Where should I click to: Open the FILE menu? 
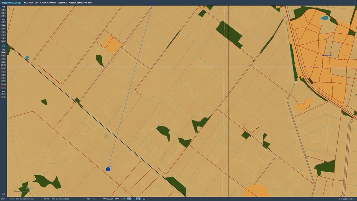(x=26, y=3)
